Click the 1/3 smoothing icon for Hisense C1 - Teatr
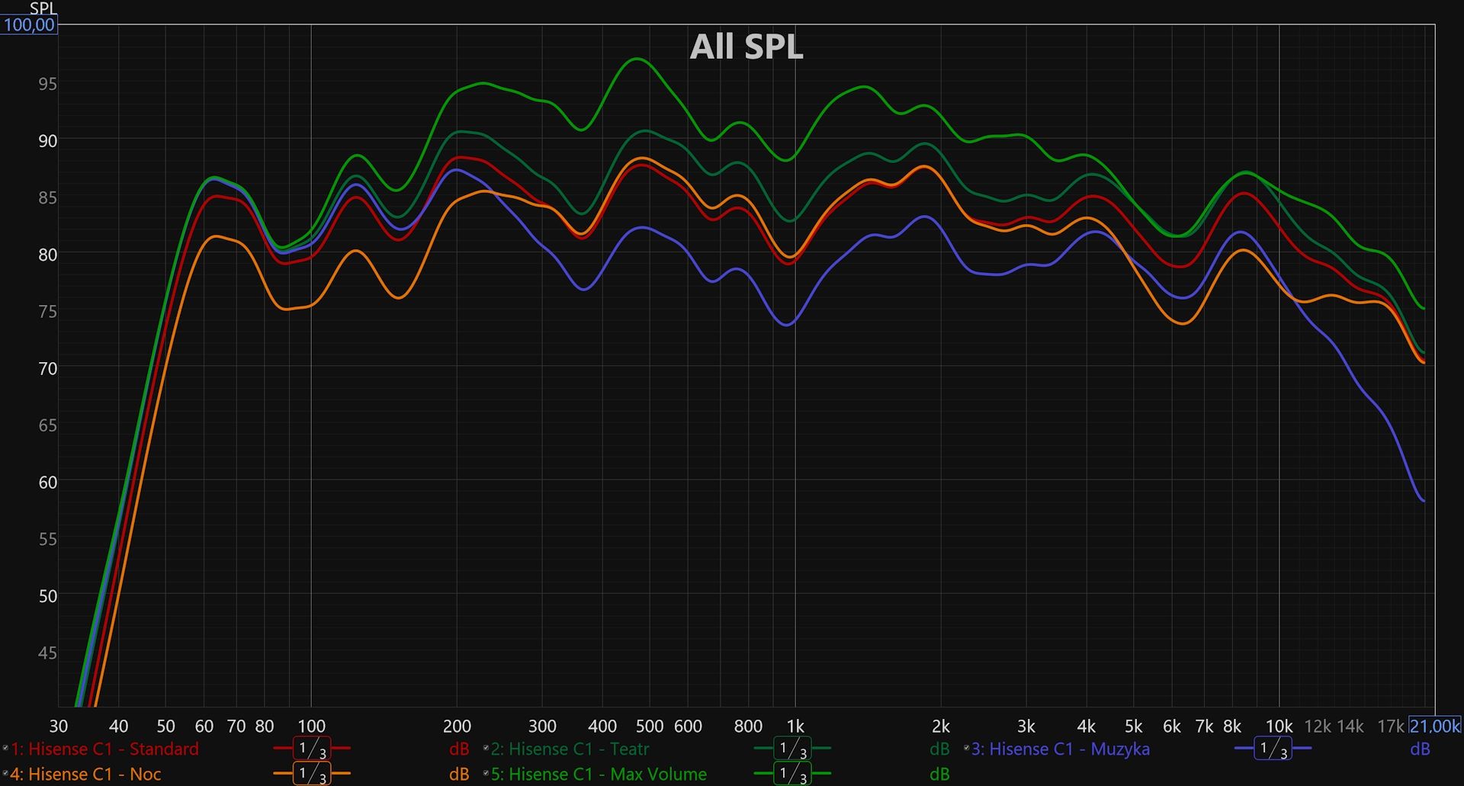The height and width of the screenshot is (786, 1464). (x=792, y=749)
